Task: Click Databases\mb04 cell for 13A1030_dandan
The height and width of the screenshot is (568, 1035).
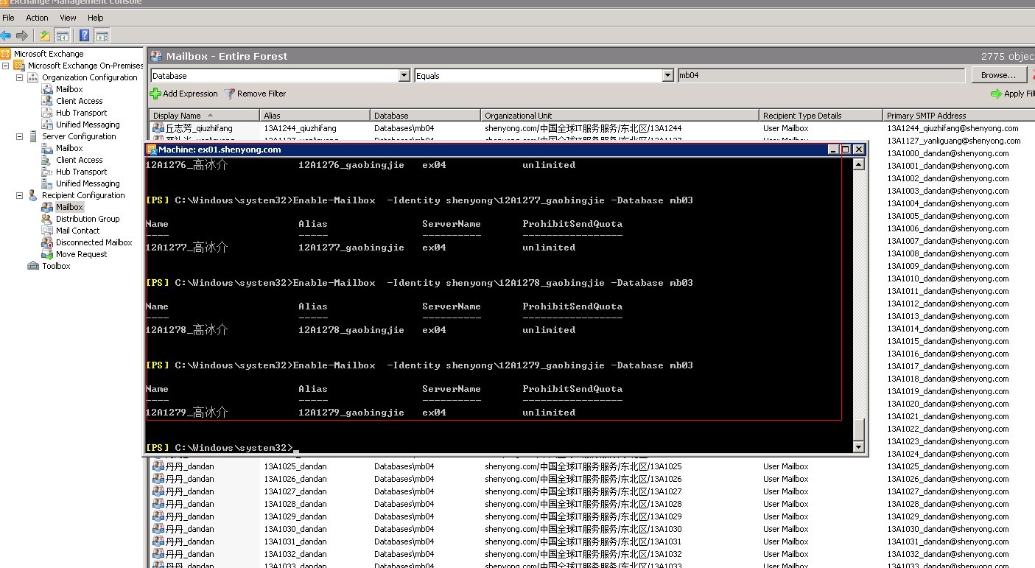Action: click(404, 529)
